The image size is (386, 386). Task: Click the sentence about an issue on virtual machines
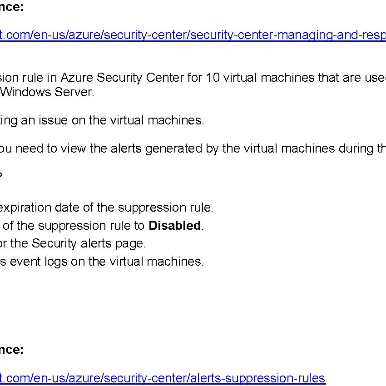102,120
